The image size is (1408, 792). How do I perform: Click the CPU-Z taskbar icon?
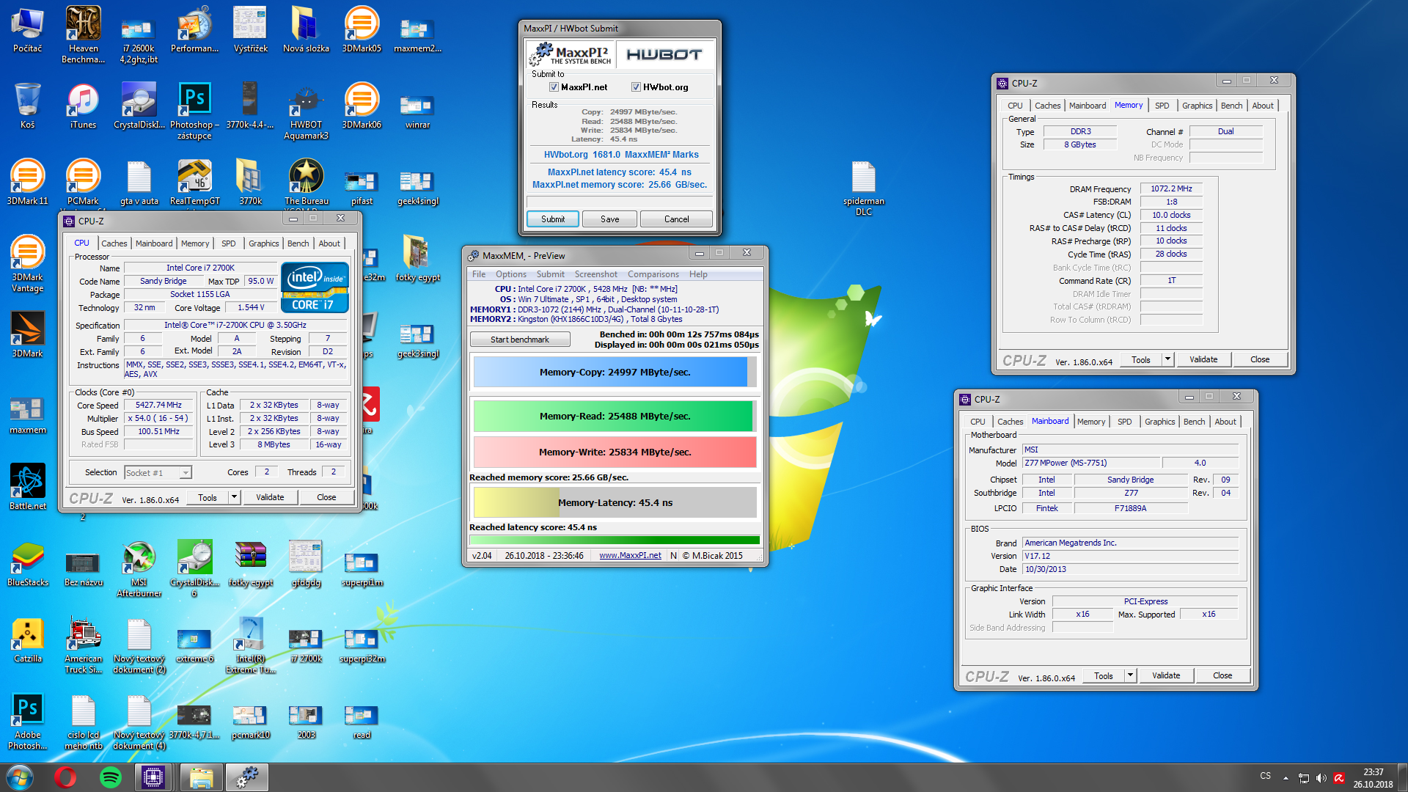click(x=153, y=777)
